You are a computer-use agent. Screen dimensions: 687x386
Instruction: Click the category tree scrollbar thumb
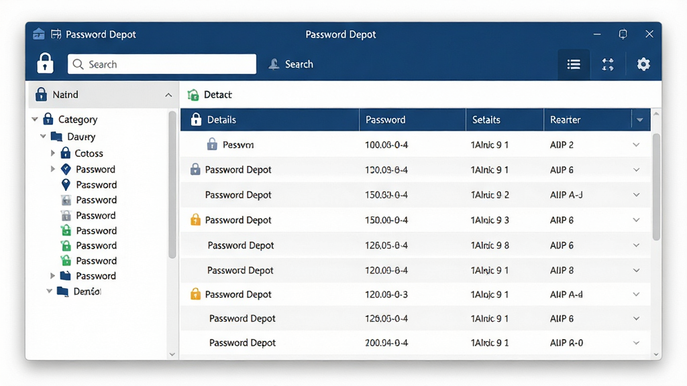click(x=172, y=185)
